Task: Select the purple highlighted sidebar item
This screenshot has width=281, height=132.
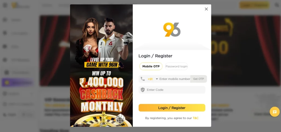Action: (x=17, y=83)
